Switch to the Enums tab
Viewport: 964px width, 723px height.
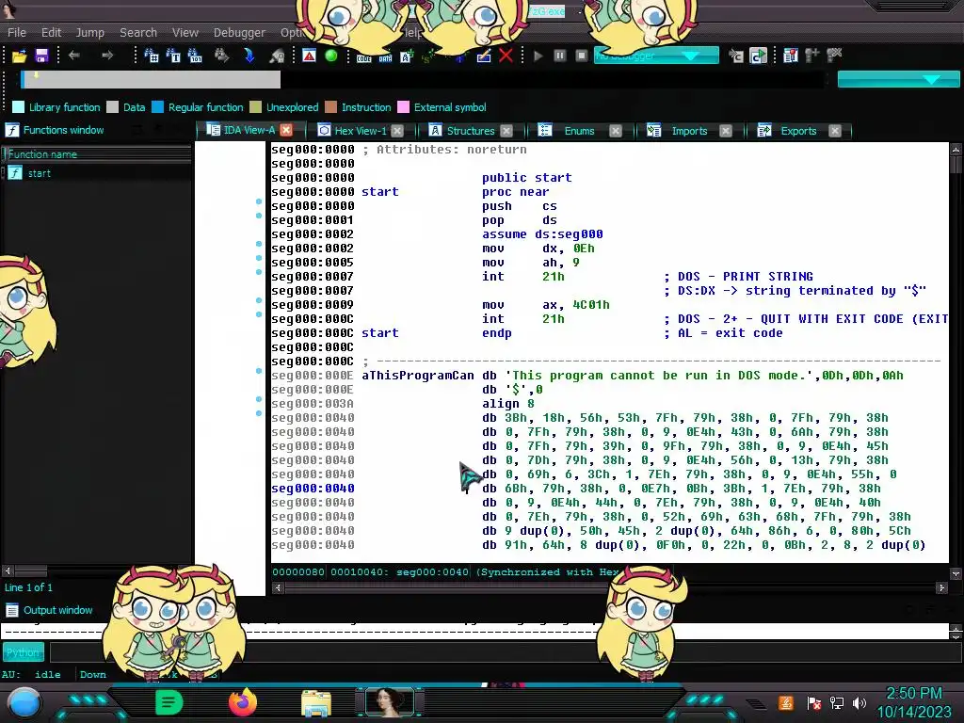click(x=579, y=130)
